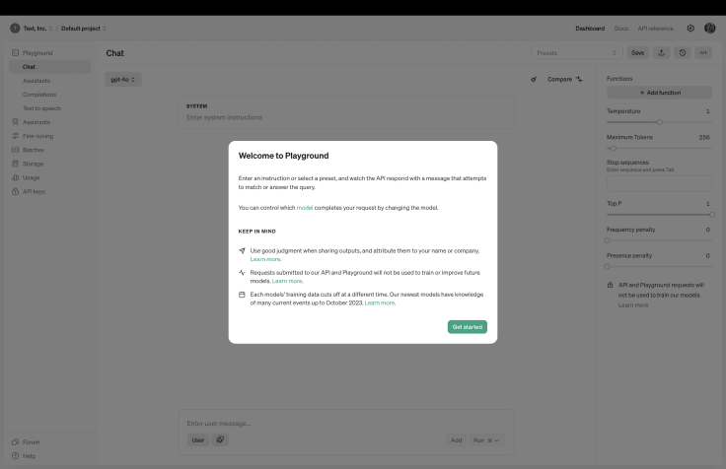Screen dimensions: 726x469
Task: Open the Presets dropdown
Action: (x=576, y=53)
